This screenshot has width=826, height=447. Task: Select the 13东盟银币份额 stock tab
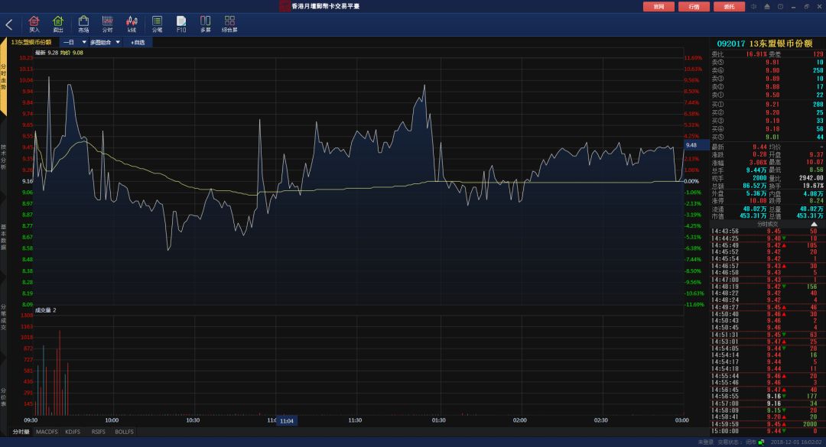(31, 42)
